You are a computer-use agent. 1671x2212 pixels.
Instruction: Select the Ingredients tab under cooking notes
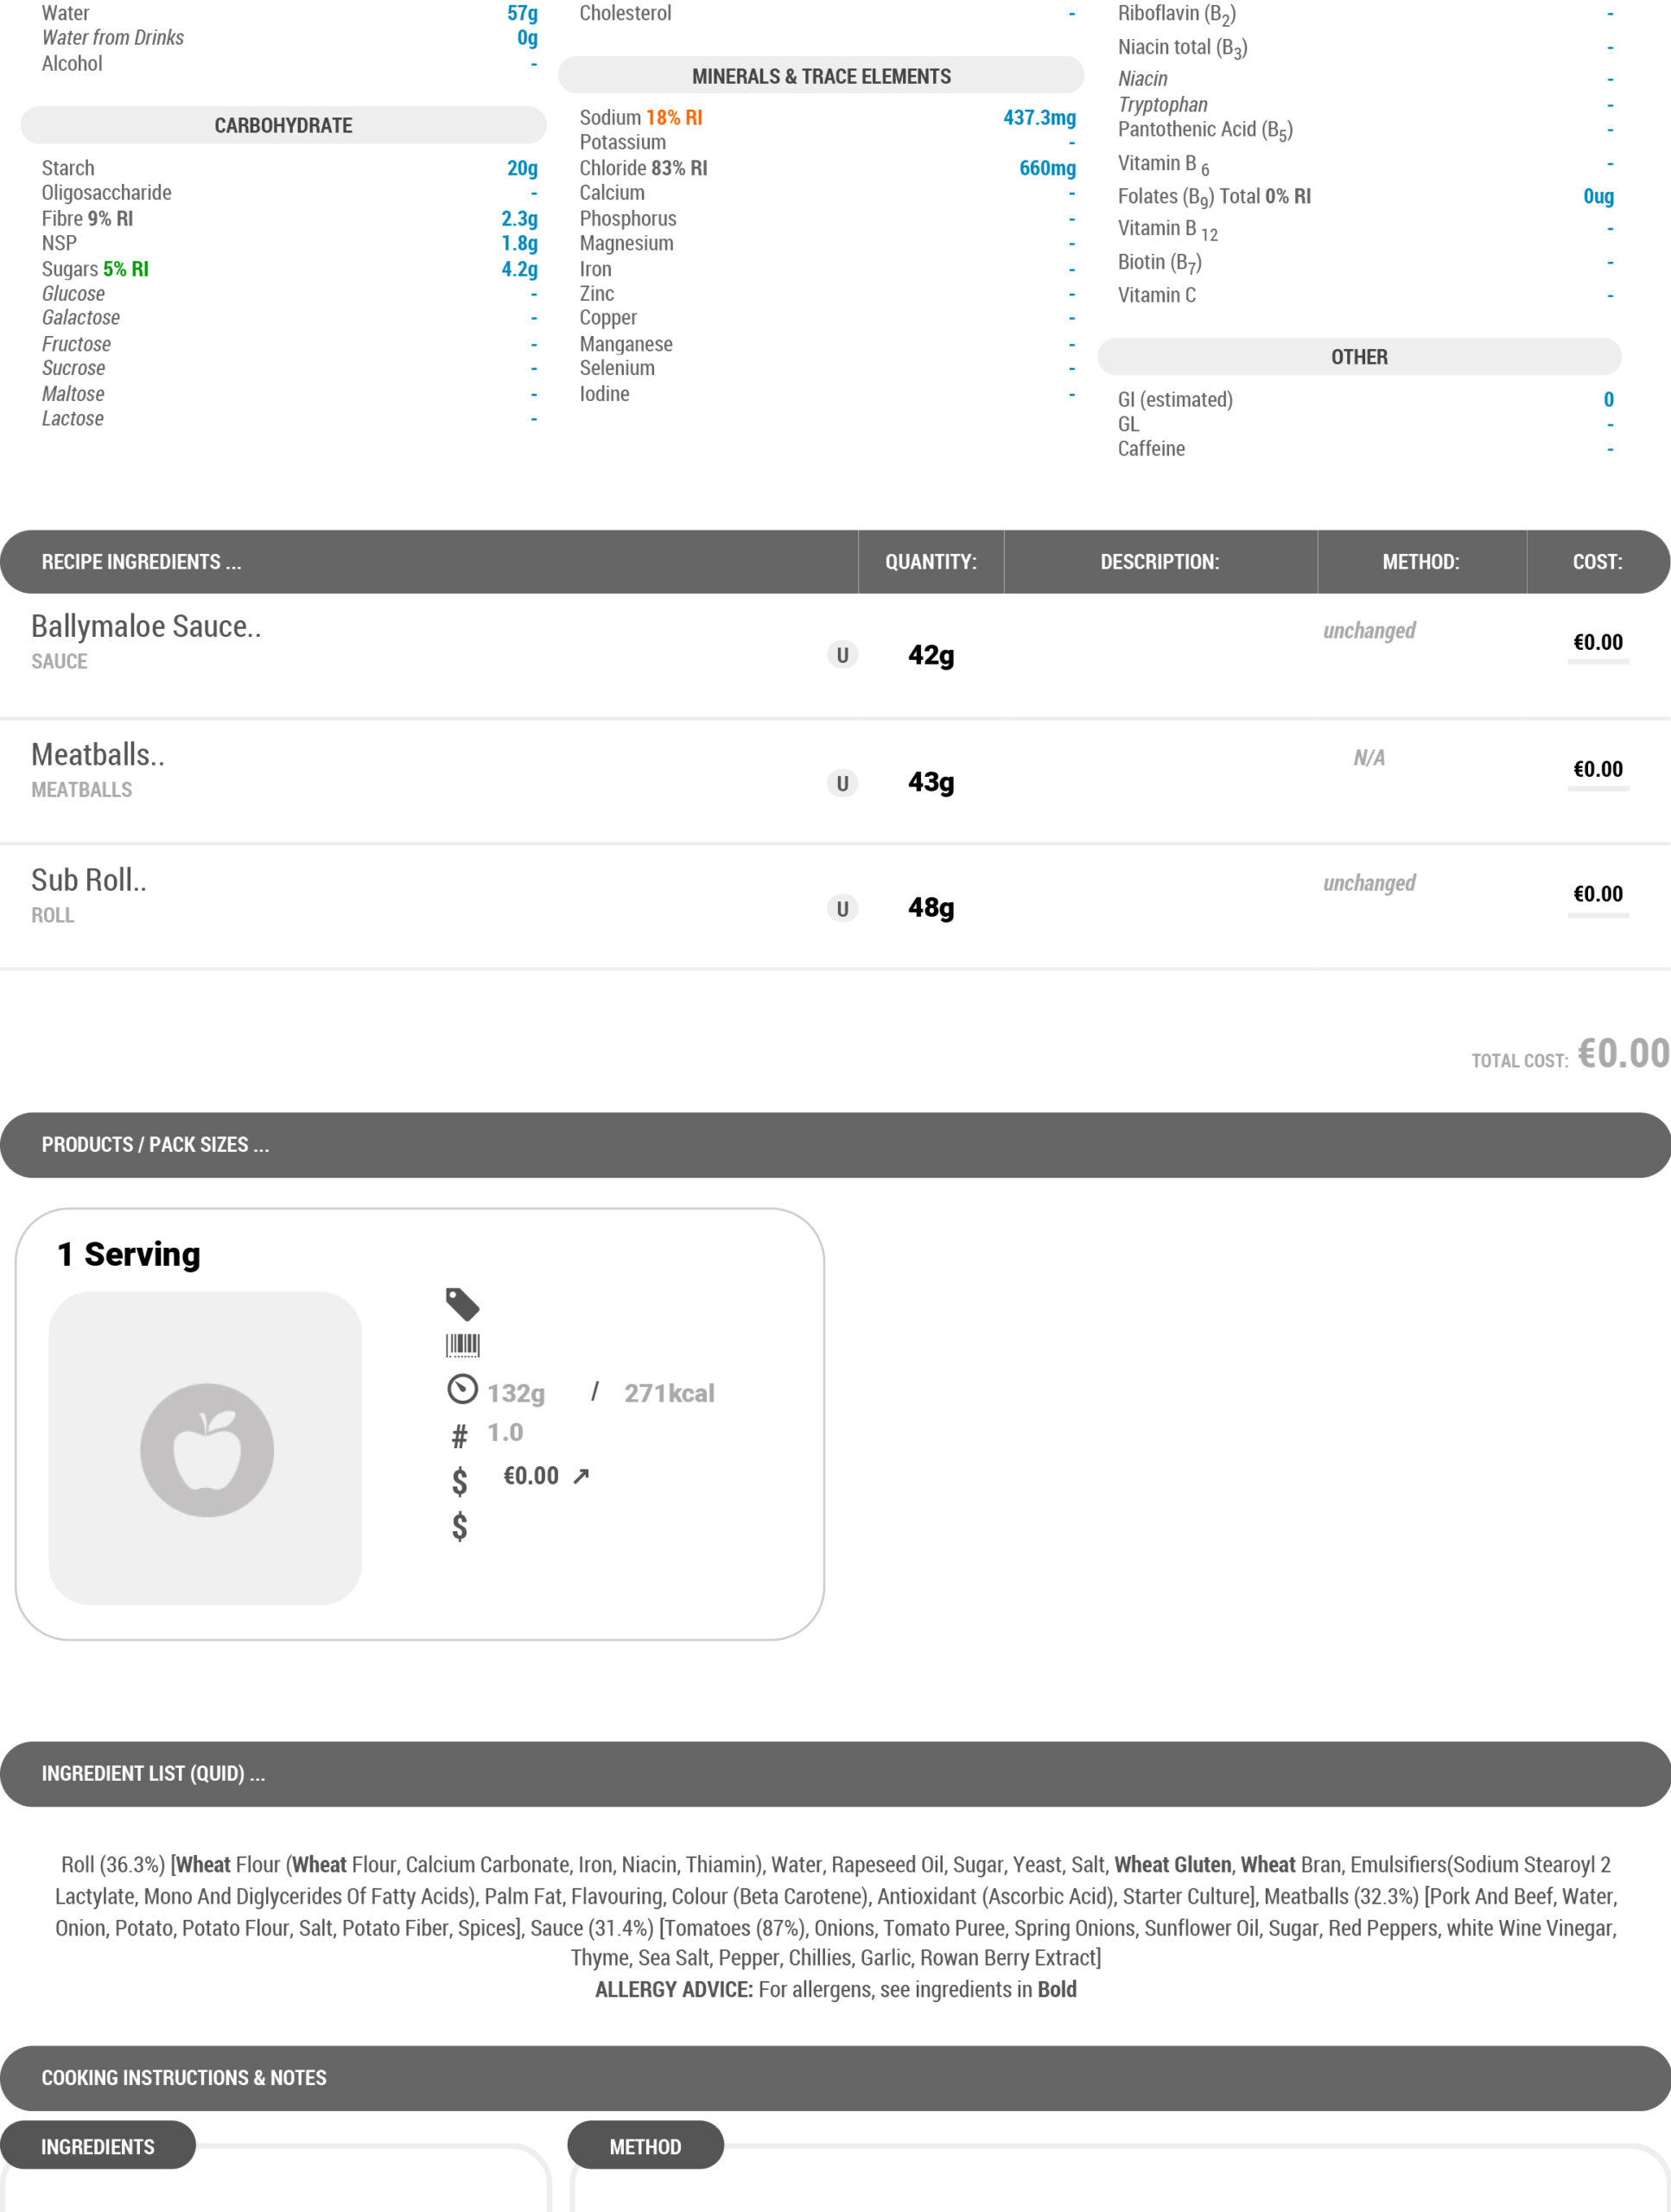point(98,2146)
